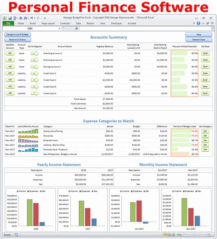Screen dimensions: 217x239
Task: Click See All Expenses - Budget vs Actual
Action: click(60, 154)
